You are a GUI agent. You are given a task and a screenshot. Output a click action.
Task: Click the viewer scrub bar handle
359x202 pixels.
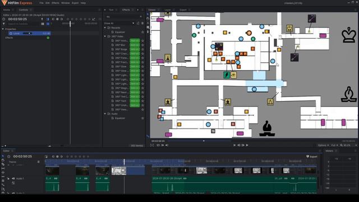[204, 141]
